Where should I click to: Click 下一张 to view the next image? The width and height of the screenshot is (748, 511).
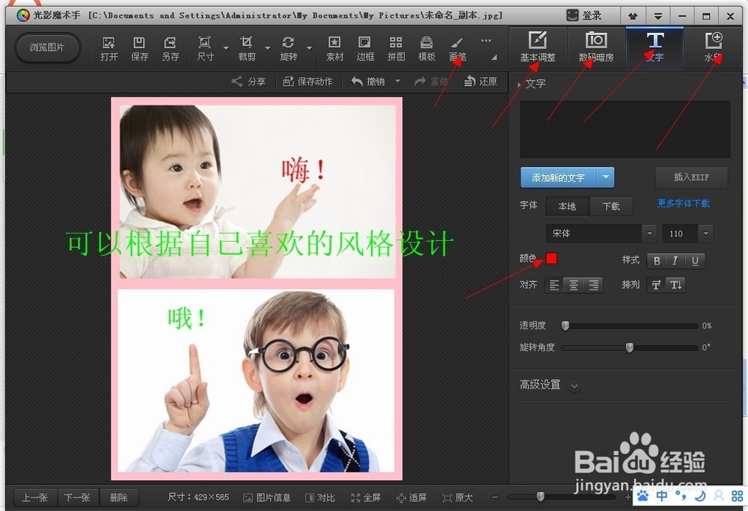[78, 497]
